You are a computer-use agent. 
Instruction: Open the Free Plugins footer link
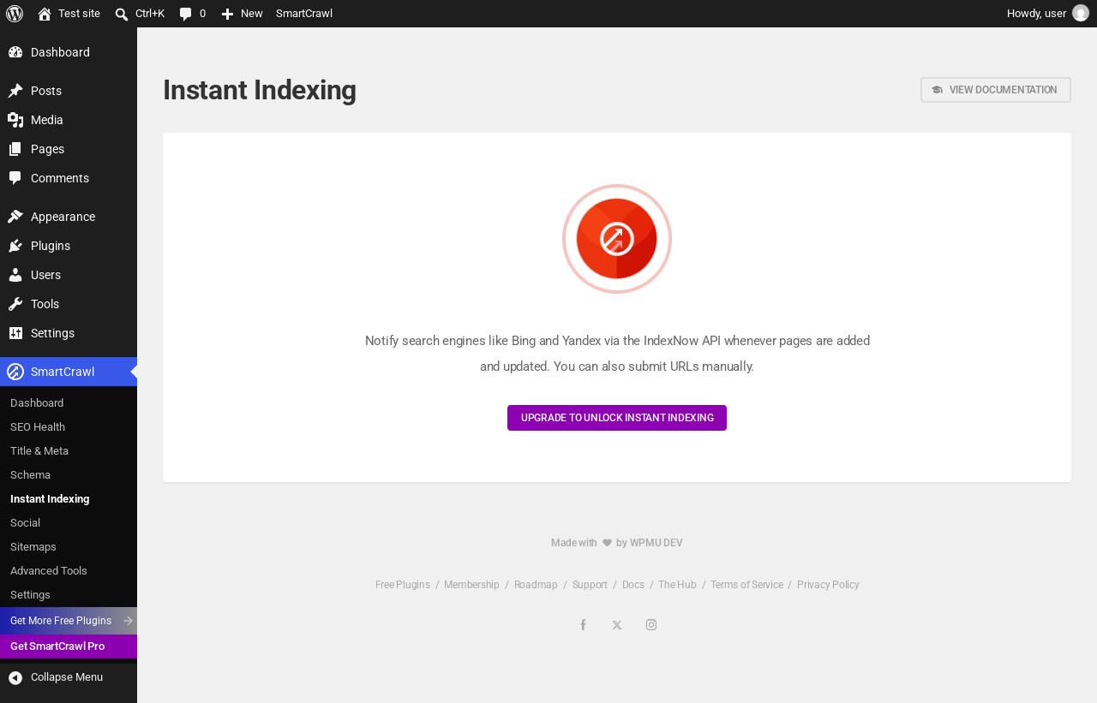click(403, 585)
